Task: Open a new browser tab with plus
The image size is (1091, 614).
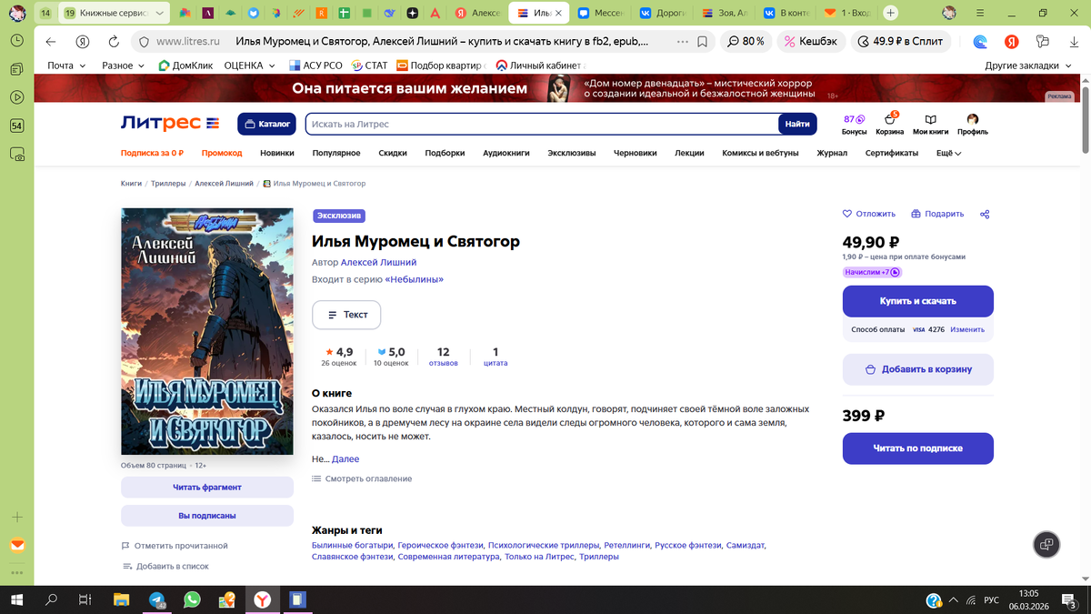Action: click(891, 13)
